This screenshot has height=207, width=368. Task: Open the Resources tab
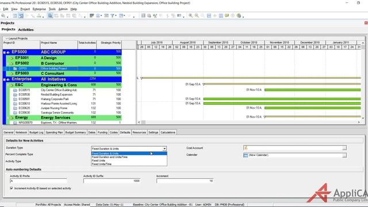pos(139,132)
